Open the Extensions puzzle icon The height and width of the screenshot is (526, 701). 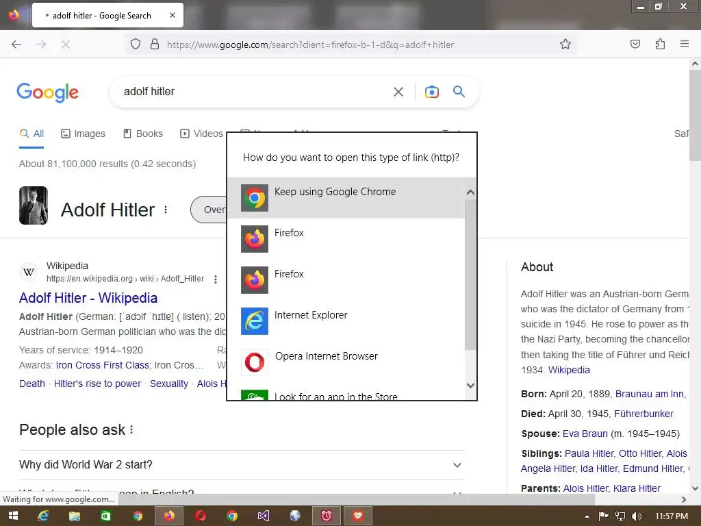tap(661, 44)
